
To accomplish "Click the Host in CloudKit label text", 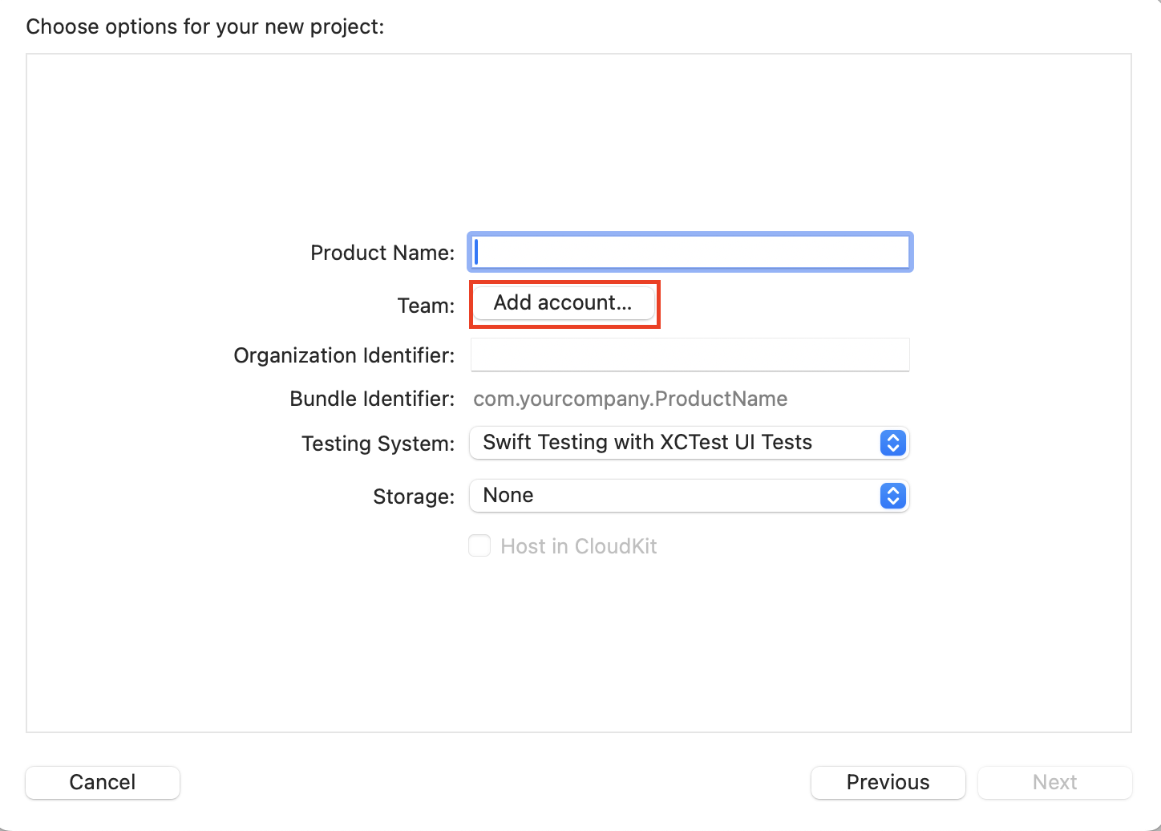I will [x=579, y=546].
